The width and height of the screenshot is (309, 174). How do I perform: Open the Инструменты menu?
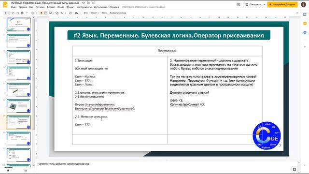pyautogui.click(x=84, y=7)
